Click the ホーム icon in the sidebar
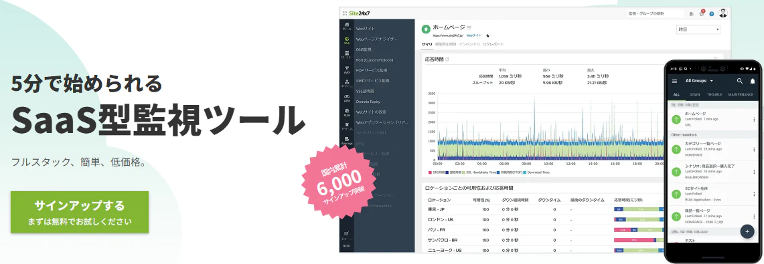The height and width of the screenshot is (264, 764). tap(346, 26)
